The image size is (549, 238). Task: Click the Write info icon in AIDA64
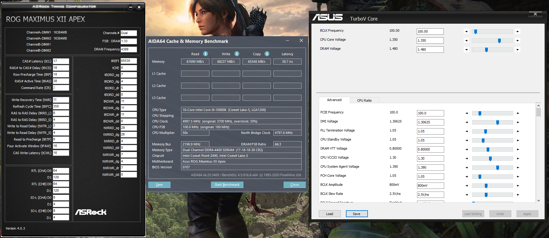(x=237, y=54)
